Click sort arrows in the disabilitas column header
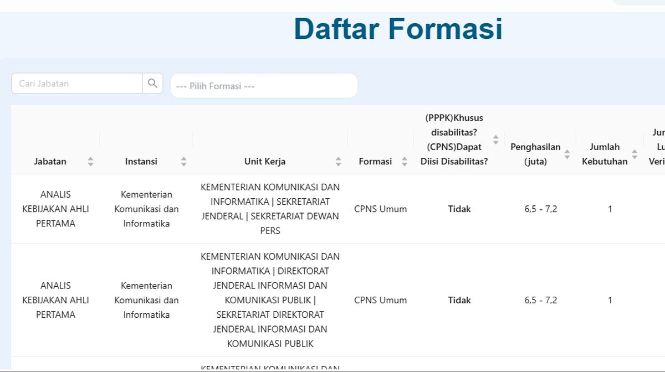Viewport: 665px width, 372px height. click(x=495, y=140)
